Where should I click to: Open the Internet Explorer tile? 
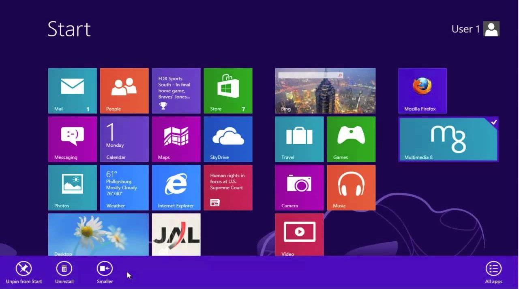[x=176, y=188]
